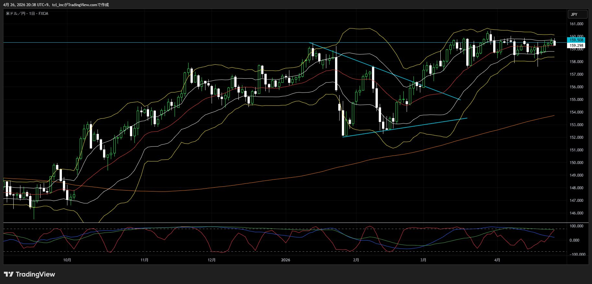Image resolution: width=592 pixels, height=284 pixels.
Task: Click the TradingView logo icon
Action: tap(9, 274)
